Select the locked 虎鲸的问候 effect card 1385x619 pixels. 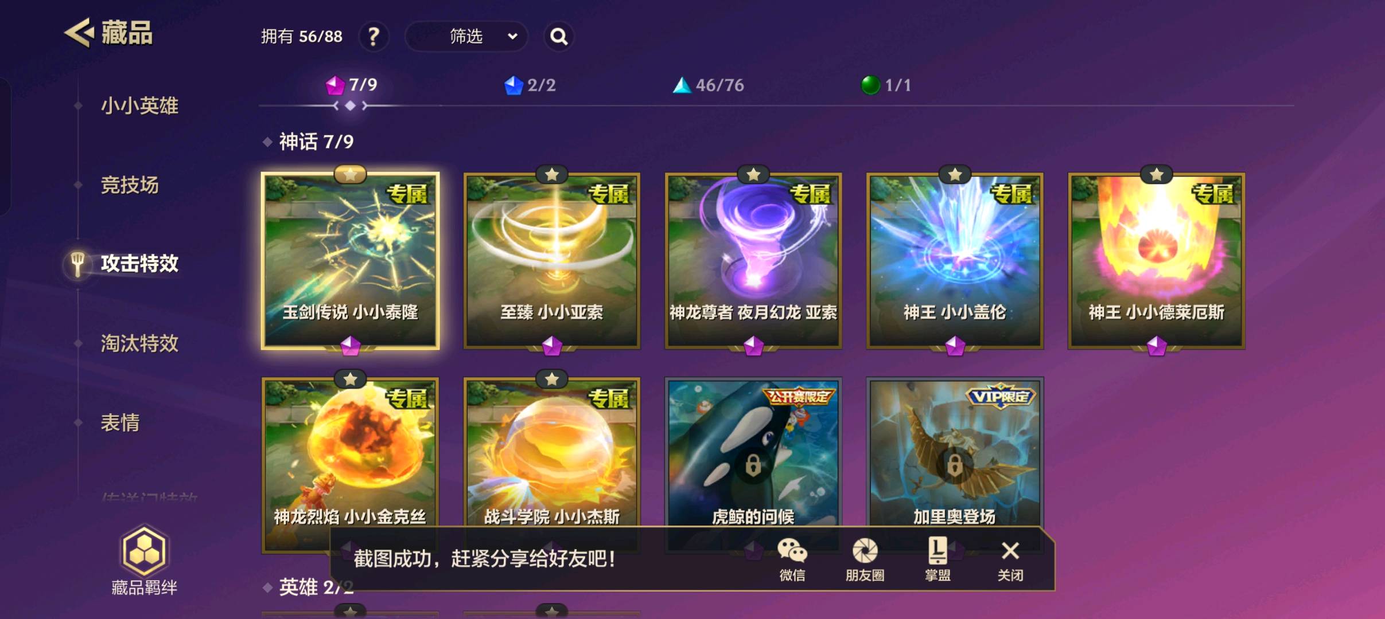pos(753,453)
